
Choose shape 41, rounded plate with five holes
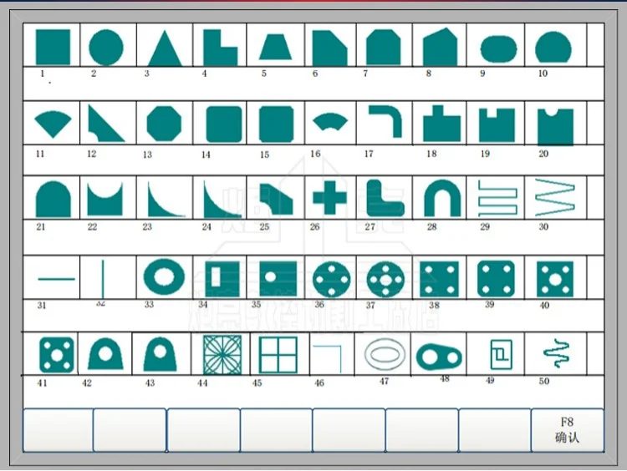[57, 355]
